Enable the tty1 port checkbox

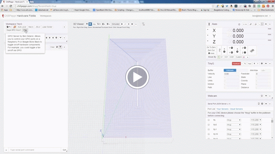tap(209, 129)
